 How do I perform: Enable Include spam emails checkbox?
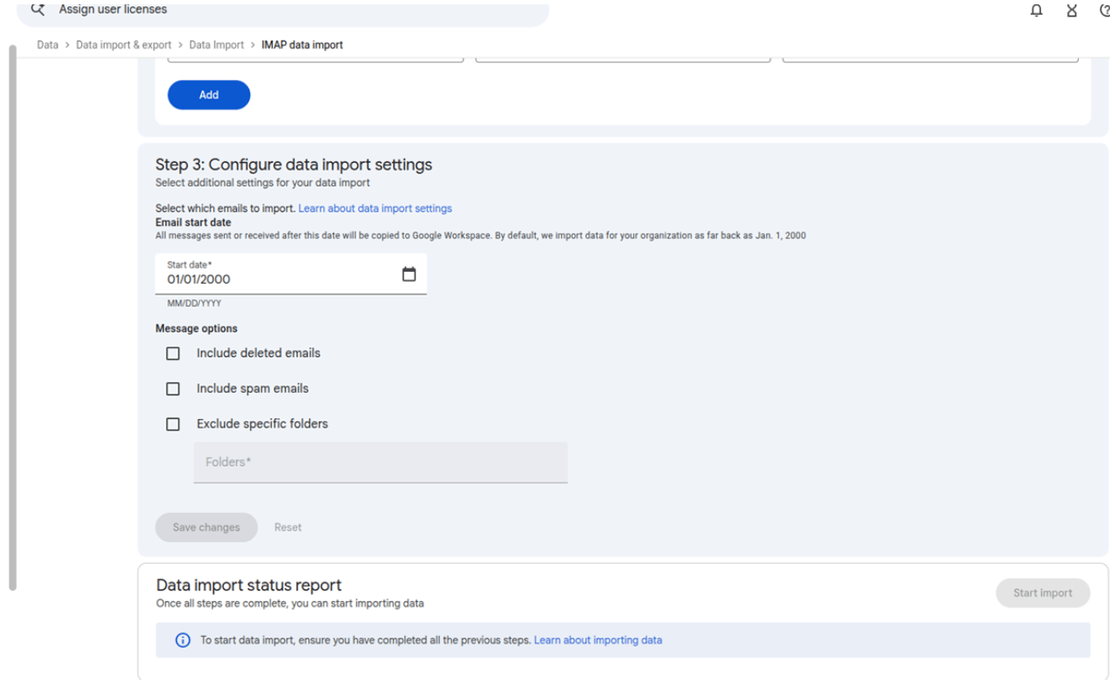click(173, 389)
